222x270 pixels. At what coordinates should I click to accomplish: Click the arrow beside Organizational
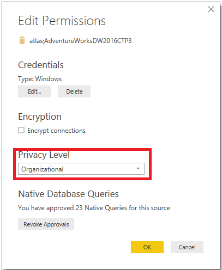point(138,169)
